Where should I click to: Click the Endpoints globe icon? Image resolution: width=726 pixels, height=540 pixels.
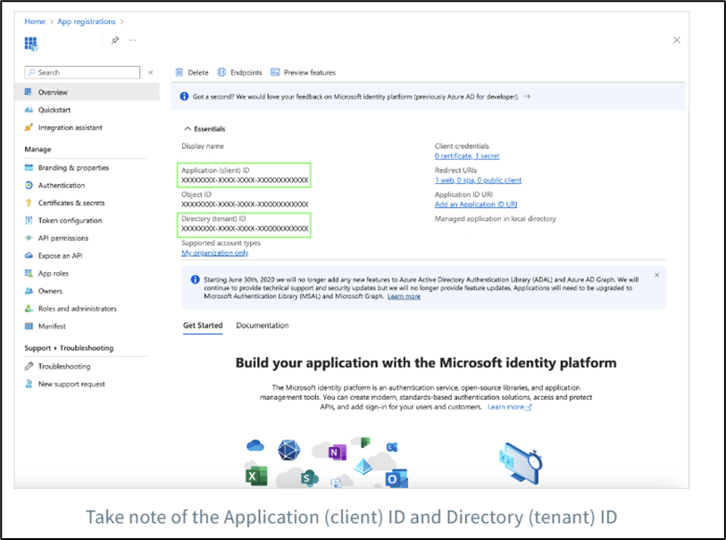221,72
